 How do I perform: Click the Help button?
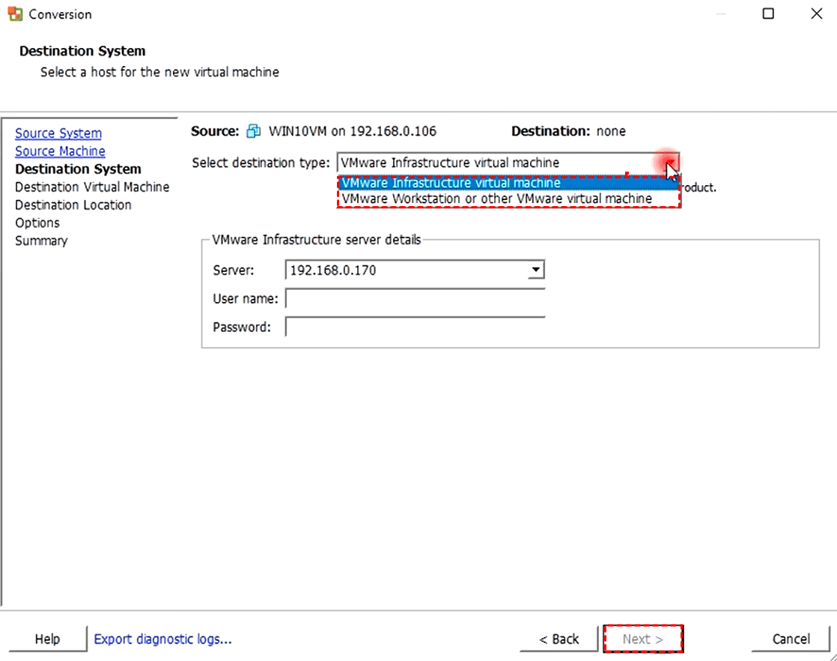coord(47,639)
